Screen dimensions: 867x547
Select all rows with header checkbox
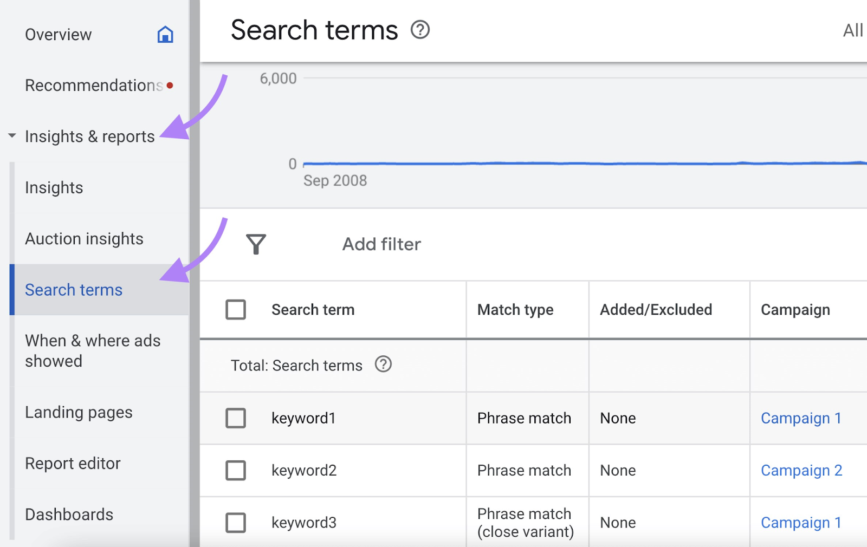(236, 310)
